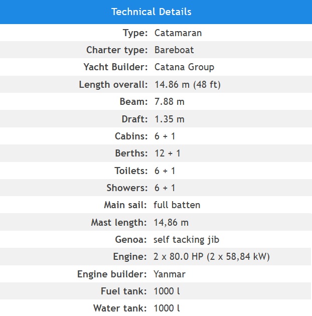Select the Cabins 6 + 1 value
The width and height of the screenshot is (312, 316).
(165, 136)
